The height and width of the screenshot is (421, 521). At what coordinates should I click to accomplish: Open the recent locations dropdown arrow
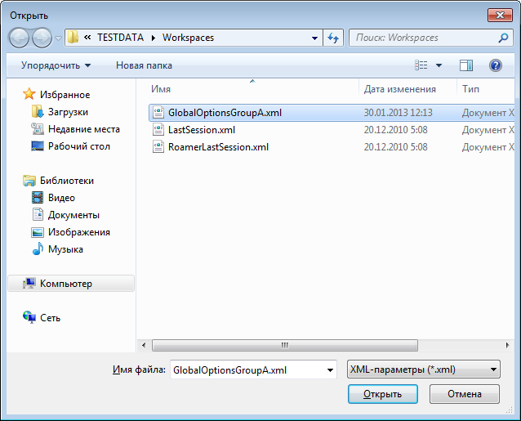coord(59,38)
